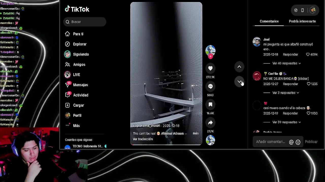
Task: Click the friends icon beside Amigos
Action: coord(67,64)
